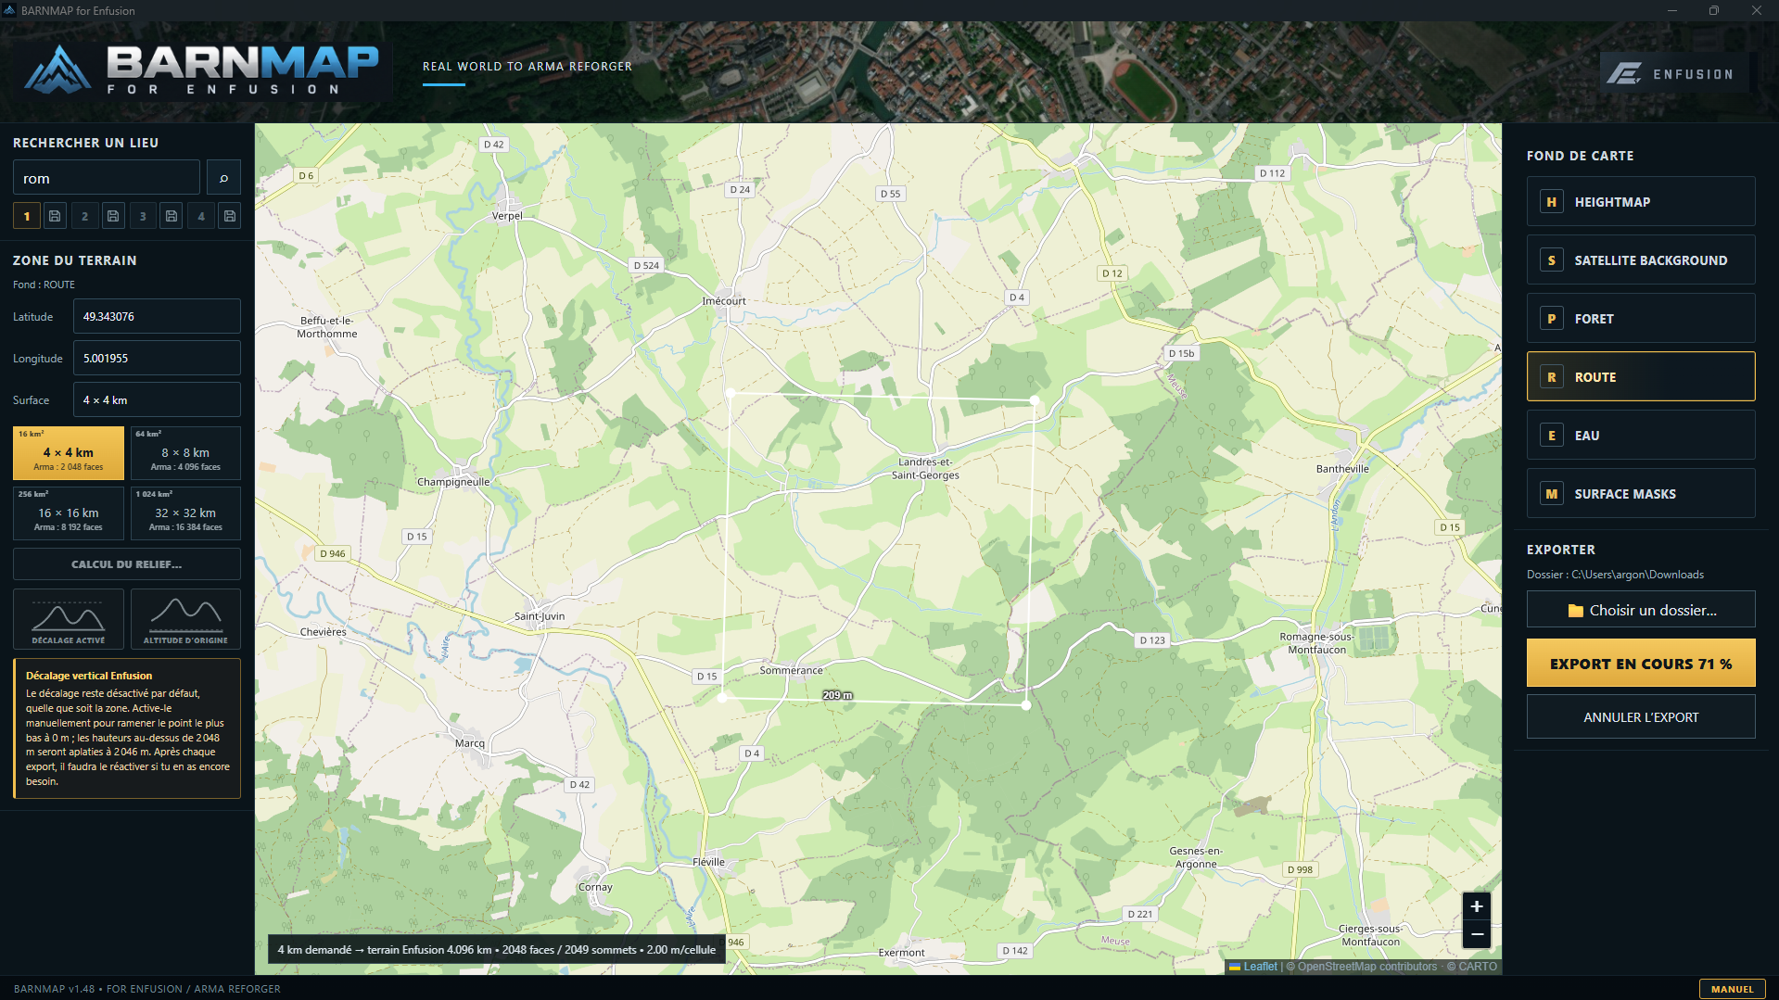The image size is (1779, 1000).
Task: Focus the Latitude value field
Action: 157,316
